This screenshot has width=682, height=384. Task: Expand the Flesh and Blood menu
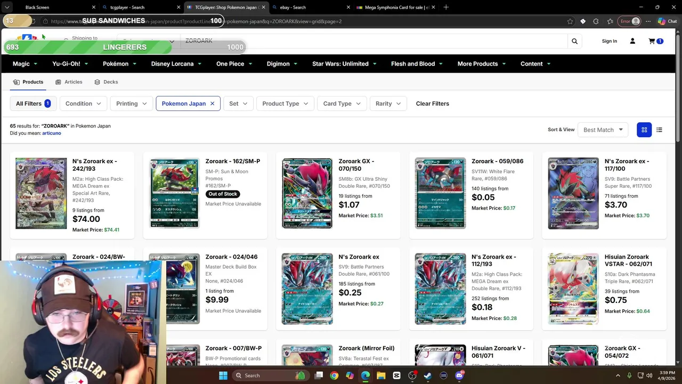point(417,63)
